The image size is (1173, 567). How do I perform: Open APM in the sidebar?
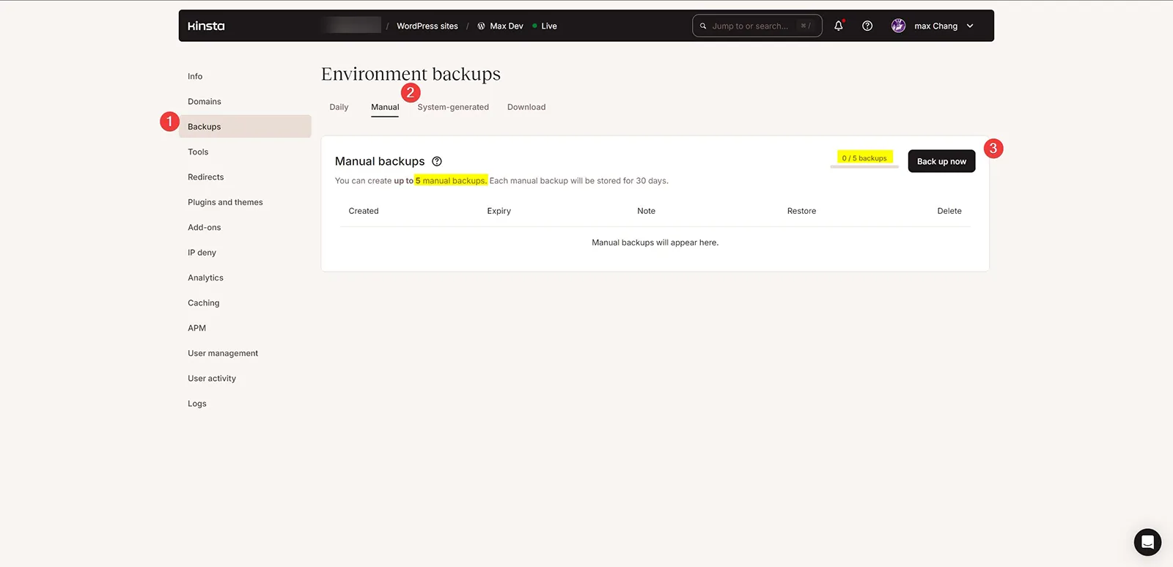[x=196, y=328]
